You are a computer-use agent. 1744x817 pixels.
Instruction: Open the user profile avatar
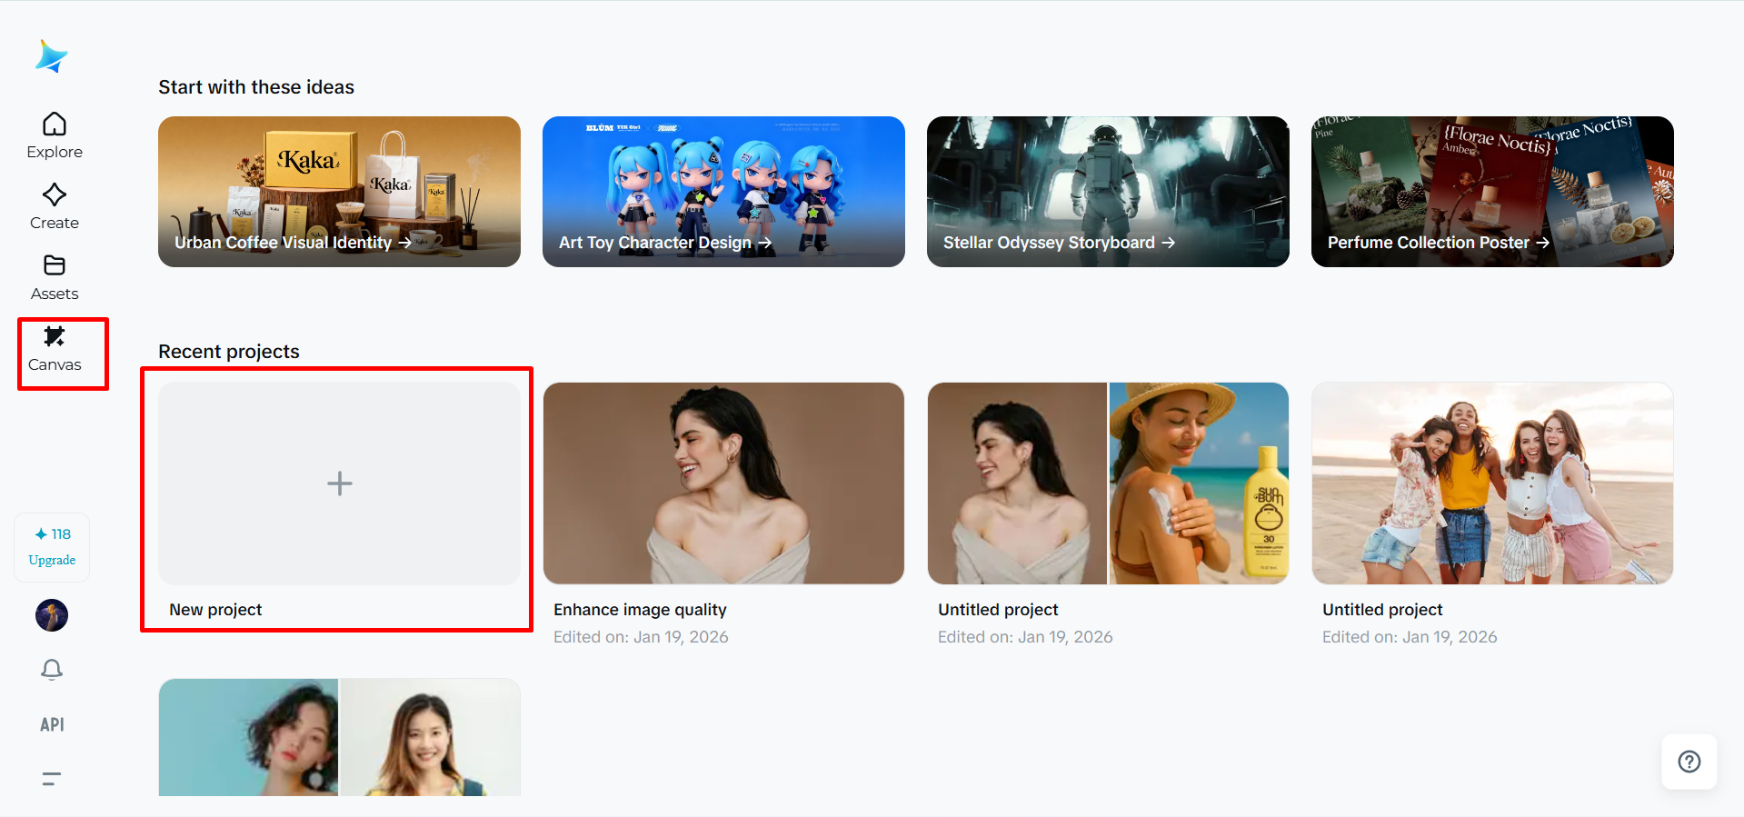52,615
